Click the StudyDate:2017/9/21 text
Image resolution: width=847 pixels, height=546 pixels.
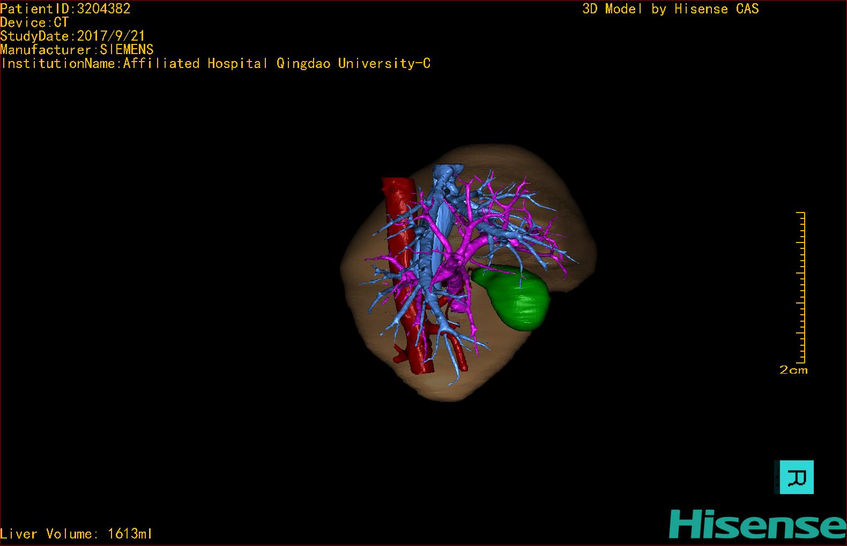pyautogui.click(x=73, y=36)
